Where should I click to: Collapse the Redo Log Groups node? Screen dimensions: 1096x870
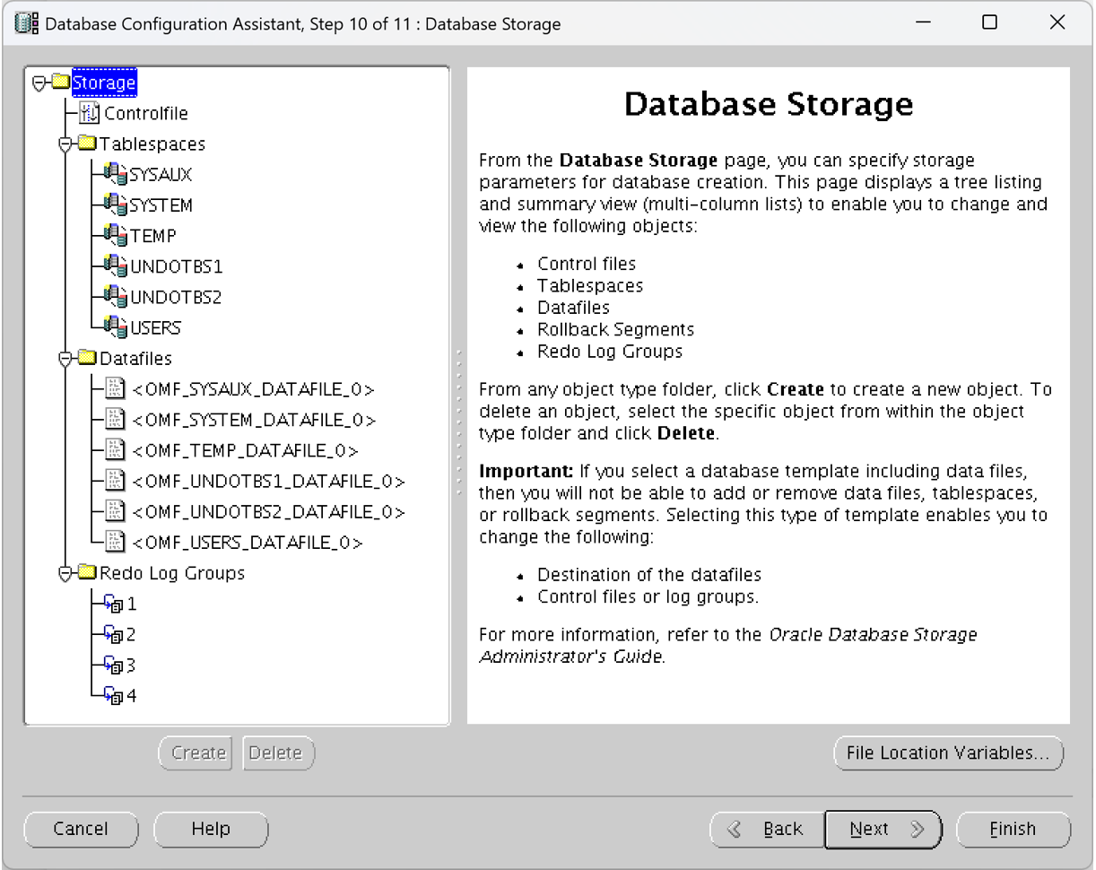click(65, 573)
